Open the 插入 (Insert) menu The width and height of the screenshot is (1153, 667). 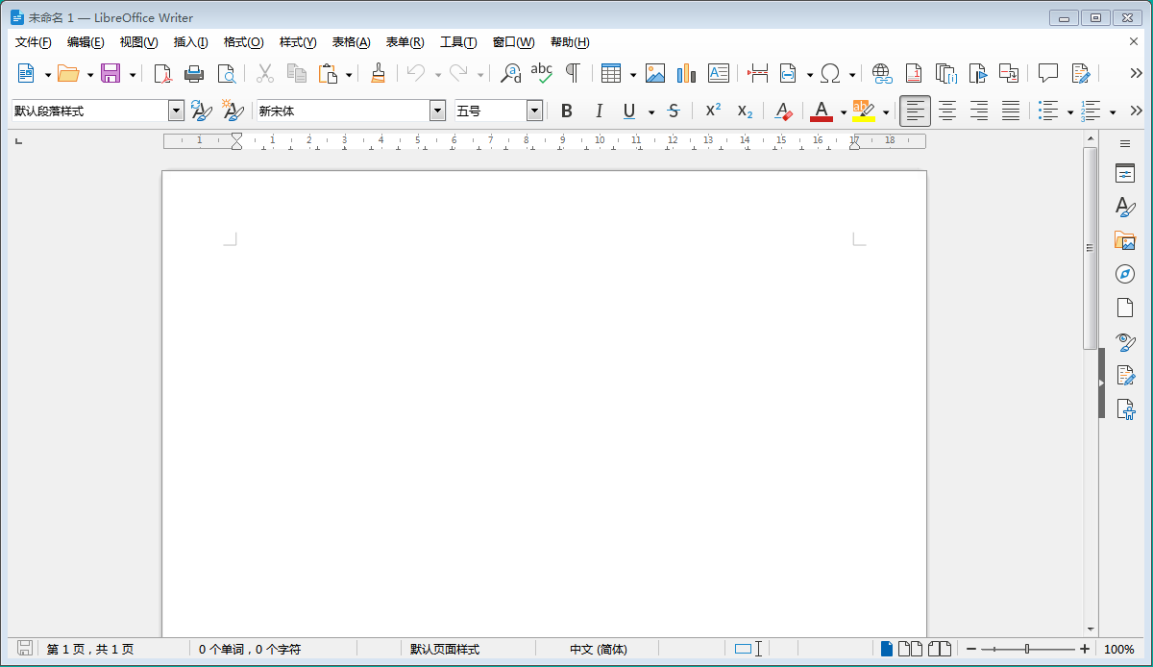[x=190, y=42]
